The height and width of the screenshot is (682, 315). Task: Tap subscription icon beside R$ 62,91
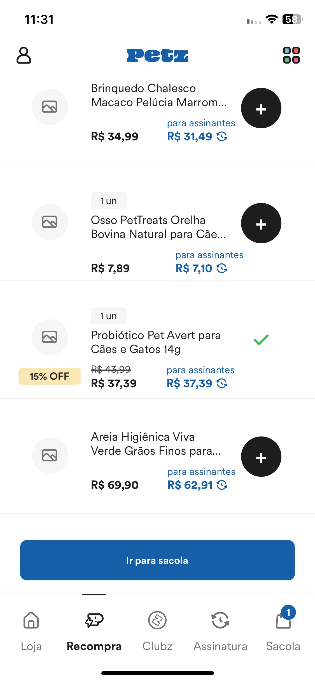coord(222,485)
